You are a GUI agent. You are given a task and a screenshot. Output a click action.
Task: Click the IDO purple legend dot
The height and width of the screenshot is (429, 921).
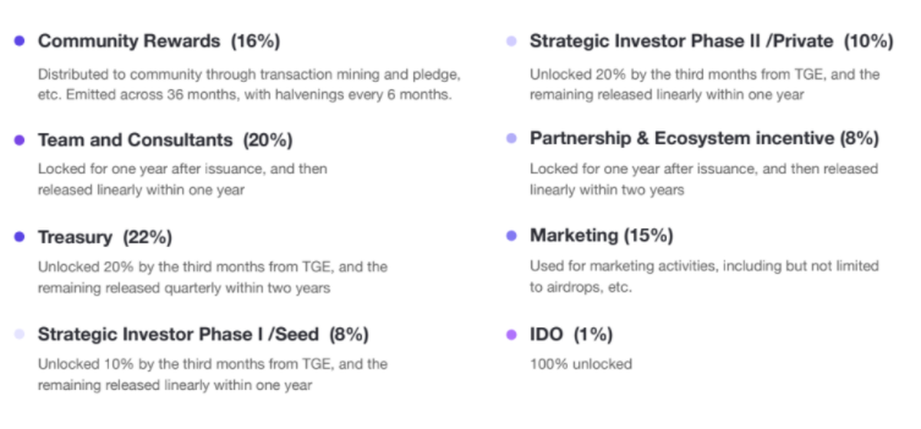pos(512,335)
